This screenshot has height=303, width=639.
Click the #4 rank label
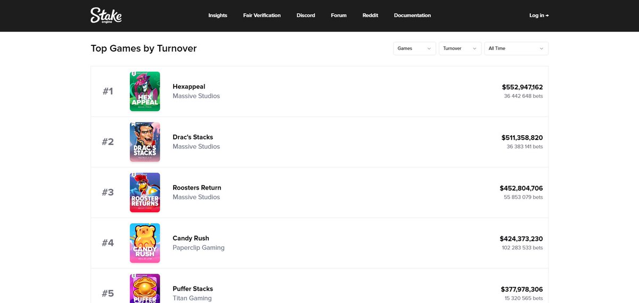(x=108, y=243)
